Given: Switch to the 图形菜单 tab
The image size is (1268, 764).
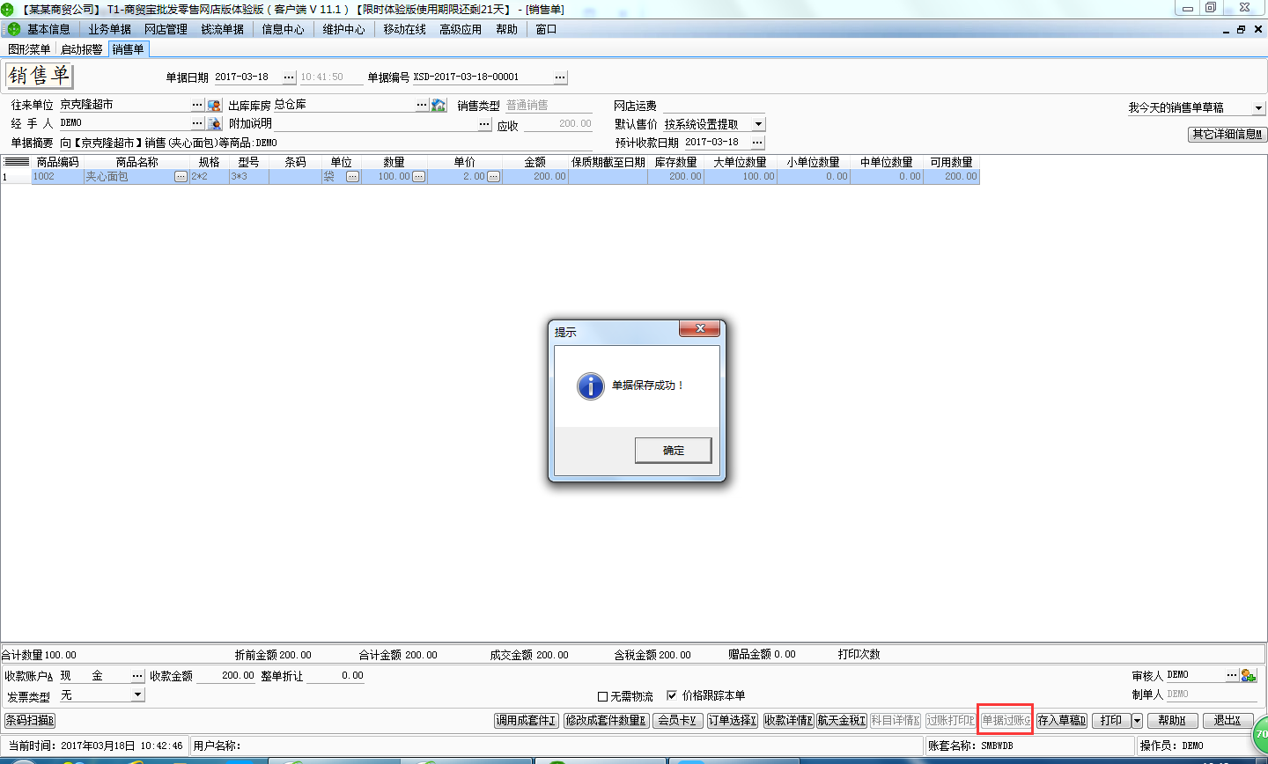Looking at the screenshot, I should (x=29, y=49).
